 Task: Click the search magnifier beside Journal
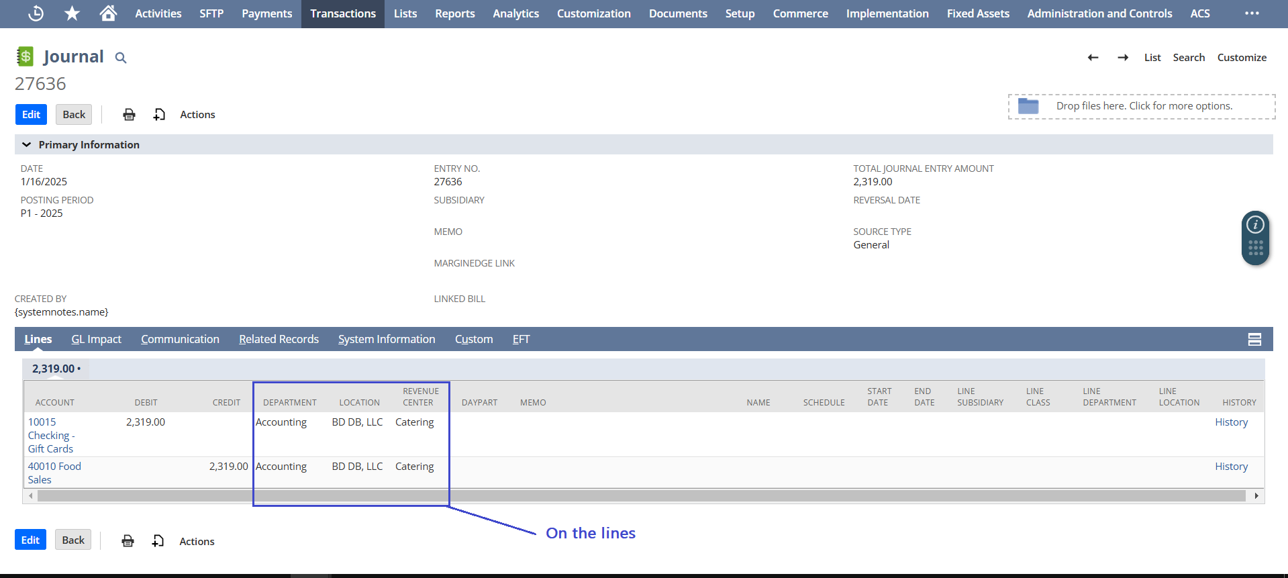pos(121,58)
